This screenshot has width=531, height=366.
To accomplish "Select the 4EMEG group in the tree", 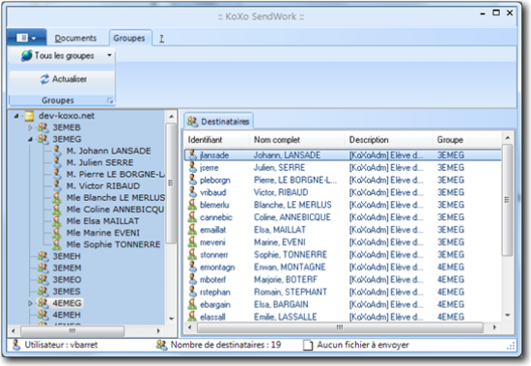I will [x=67, y=303].
